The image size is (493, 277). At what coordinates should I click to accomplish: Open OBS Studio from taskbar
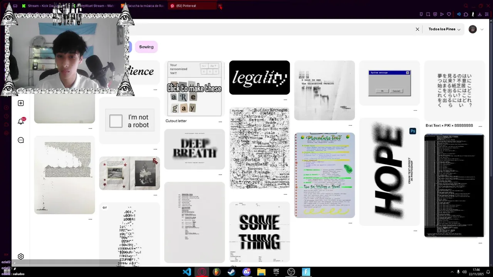click(x=291, y=272)
